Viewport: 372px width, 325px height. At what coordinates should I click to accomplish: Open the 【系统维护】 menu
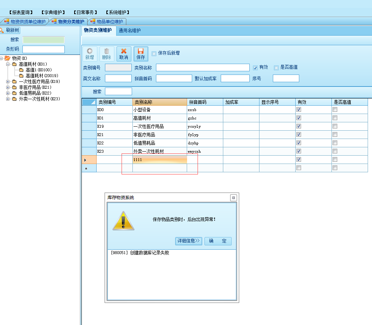tap(118, 12)
